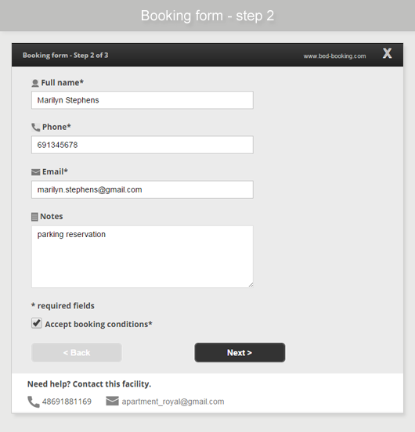Click the phone icon beside Phone label

pyautogui.click(x=35, y=128)
